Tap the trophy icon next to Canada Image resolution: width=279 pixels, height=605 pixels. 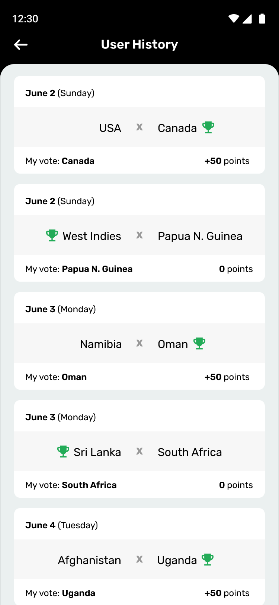pos(208,127)
